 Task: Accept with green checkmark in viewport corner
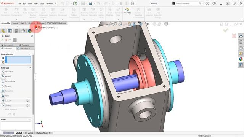(x=226, y=30)
